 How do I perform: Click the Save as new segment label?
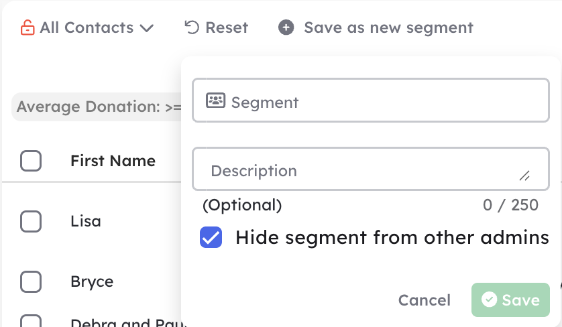388,27
